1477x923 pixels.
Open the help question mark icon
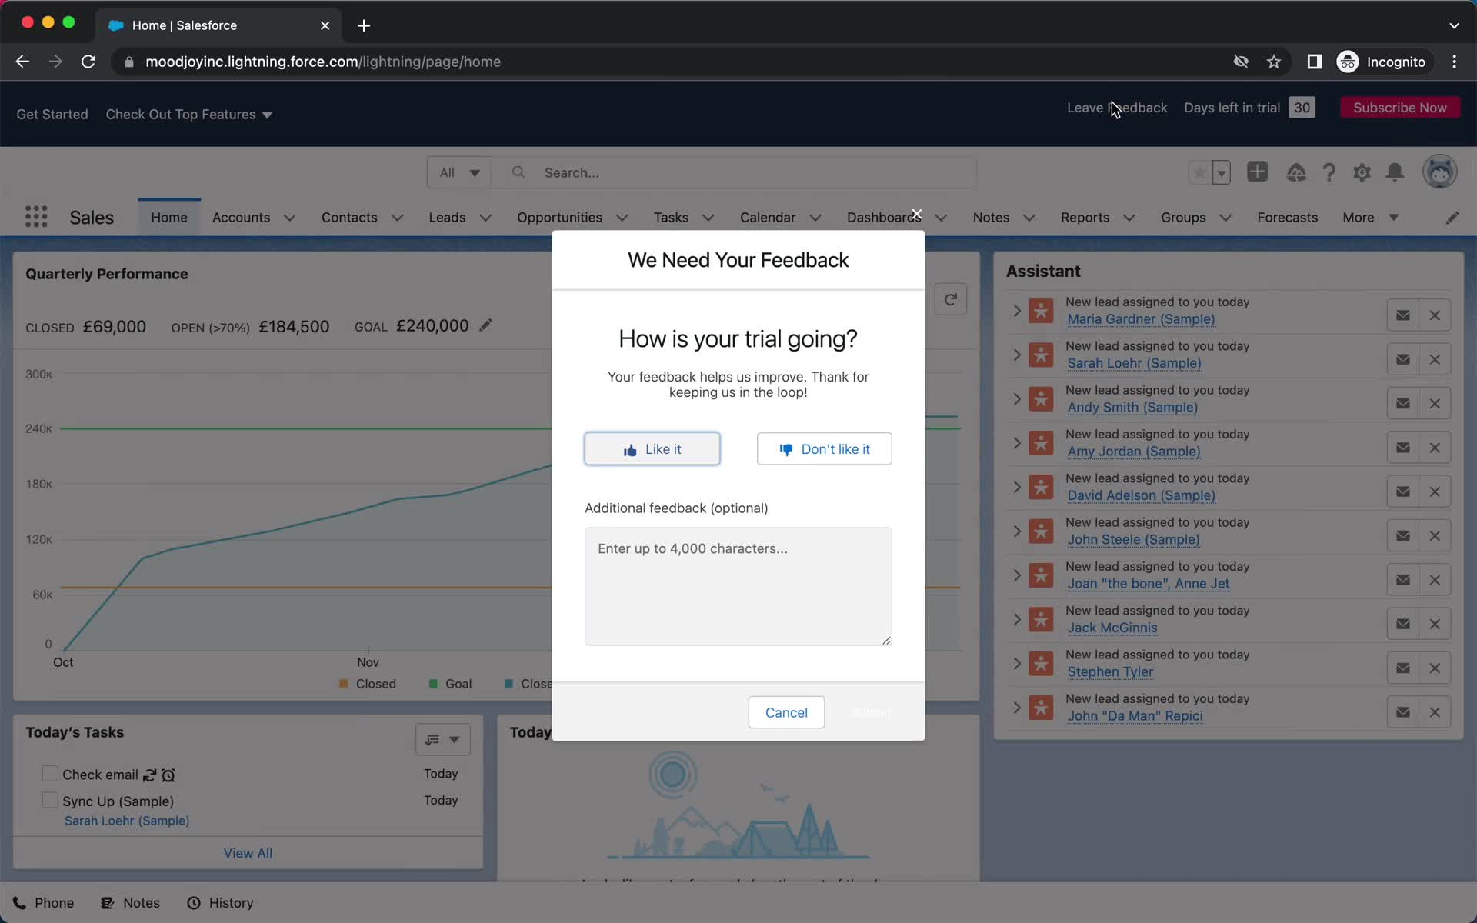1329,172
